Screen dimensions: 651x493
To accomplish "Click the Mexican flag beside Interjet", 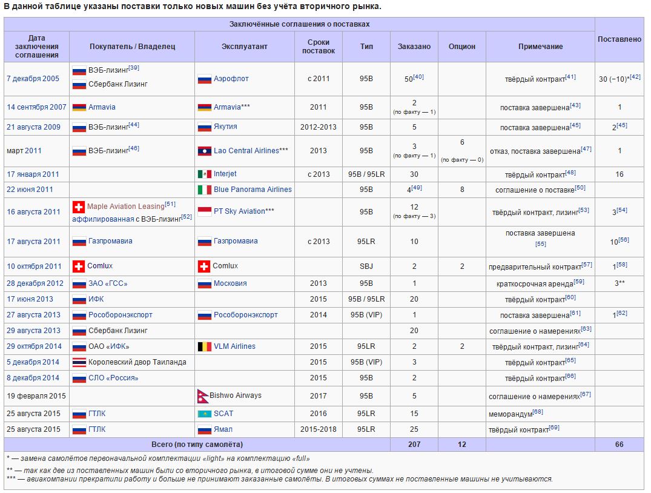I will pyautogui.click(x=204, y=174).
